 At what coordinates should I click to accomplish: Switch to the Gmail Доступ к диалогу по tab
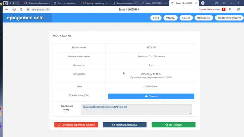point(96,3)
